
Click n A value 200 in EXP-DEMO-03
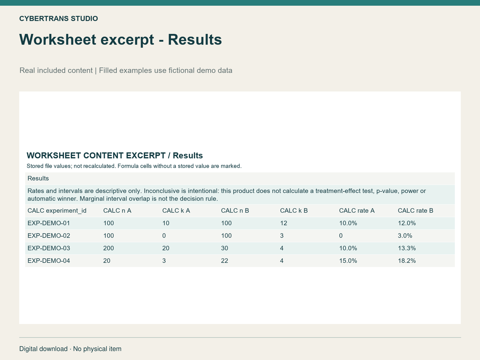pos(109,248)
